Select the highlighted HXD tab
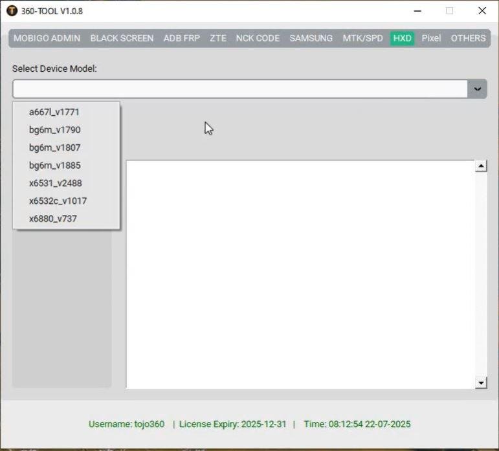 [403, 38]
